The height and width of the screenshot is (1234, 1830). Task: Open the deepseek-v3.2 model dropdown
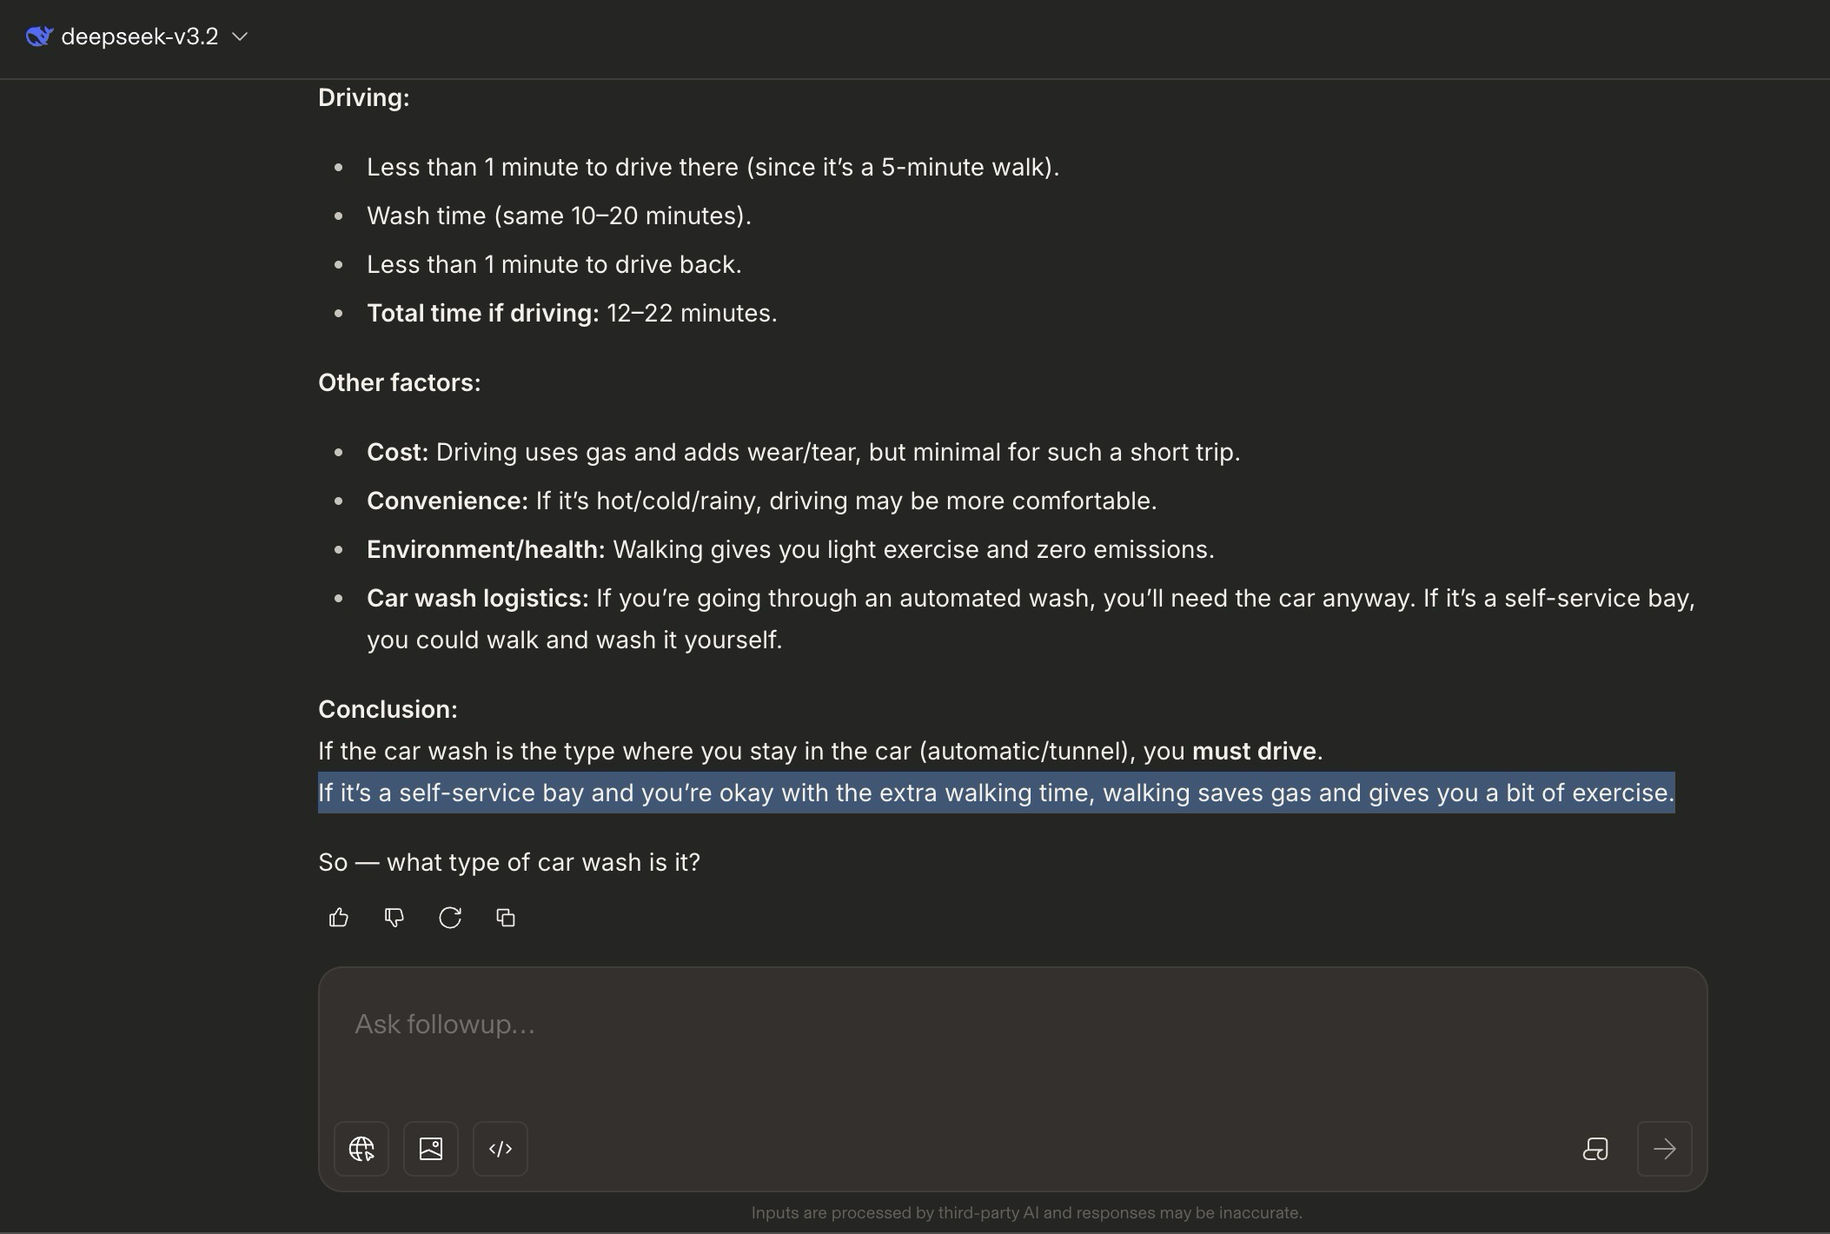pyautogui.click(x=139, y=36)
